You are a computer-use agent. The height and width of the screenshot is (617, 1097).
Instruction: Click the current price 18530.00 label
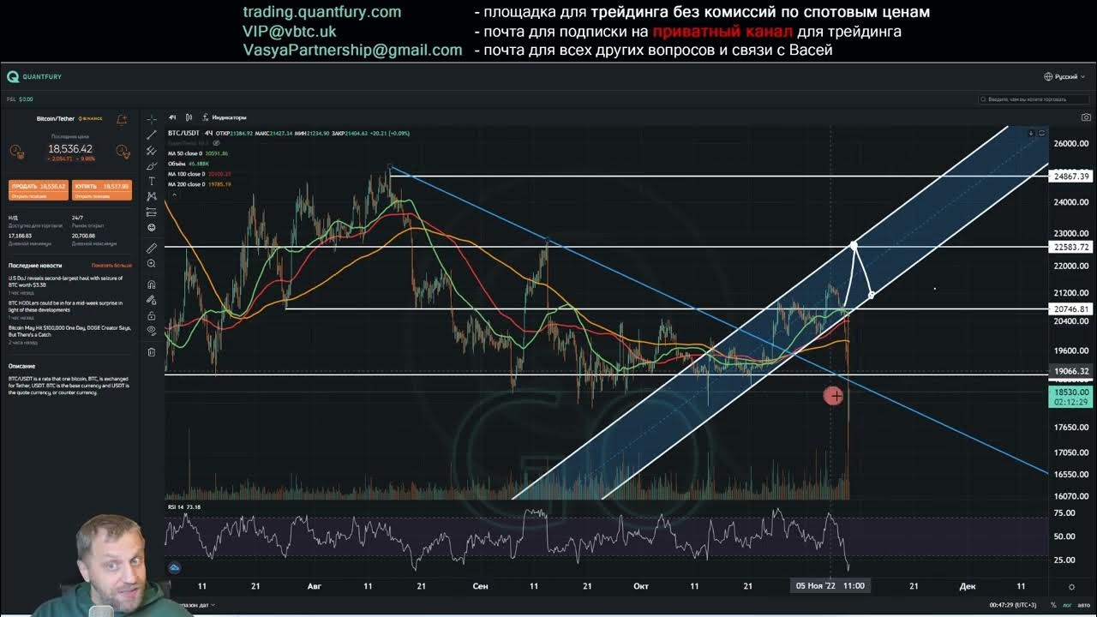pyautogui.click(x=1072, y=397)
